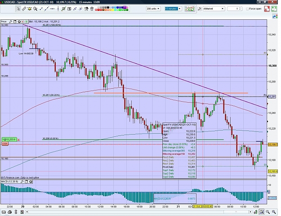Open the indicators chart button

pyautogui.click(x=190, y=9)
